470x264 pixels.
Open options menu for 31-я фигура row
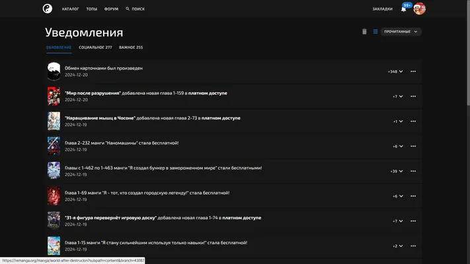tap(413, 221)
